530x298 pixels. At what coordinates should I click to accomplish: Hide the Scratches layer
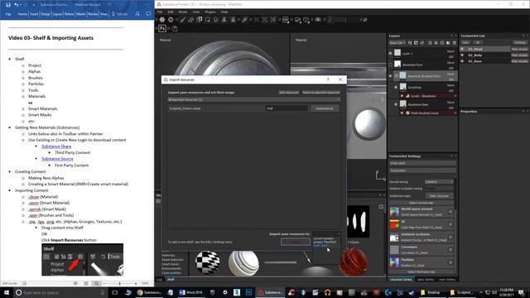[396, 87]
